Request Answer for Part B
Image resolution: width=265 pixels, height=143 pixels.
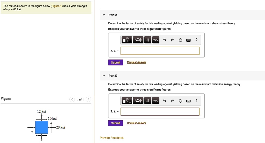tap(136, 123)
